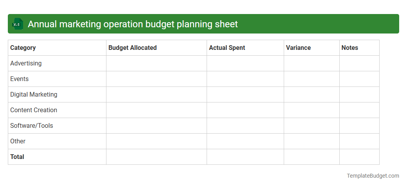The image size is (407, 187).
Task: Select the 'Content Creation' row label
Action: pyautogui.click(x=34, y=110)
